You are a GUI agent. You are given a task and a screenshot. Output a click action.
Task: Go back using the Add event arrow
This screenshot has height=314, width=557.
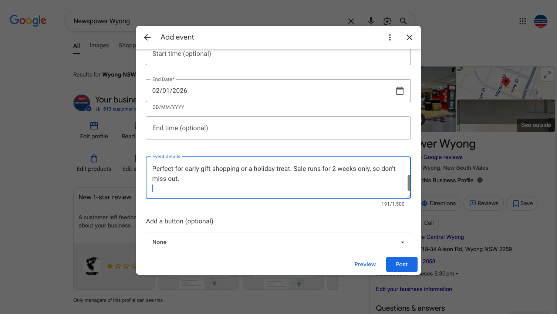click(x=147, y=37)
